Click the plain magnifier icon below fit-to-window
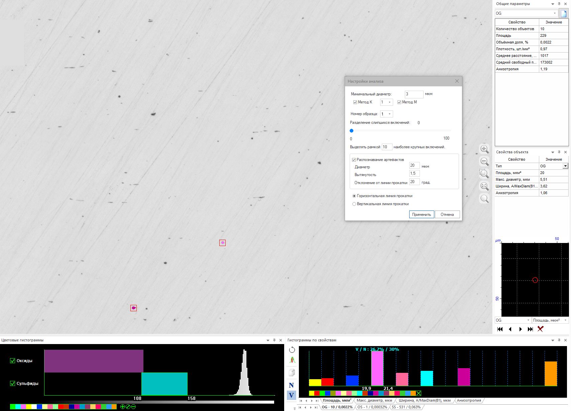Image resolution: width=571 pixels, height=411 pixels. pos(484,198)
